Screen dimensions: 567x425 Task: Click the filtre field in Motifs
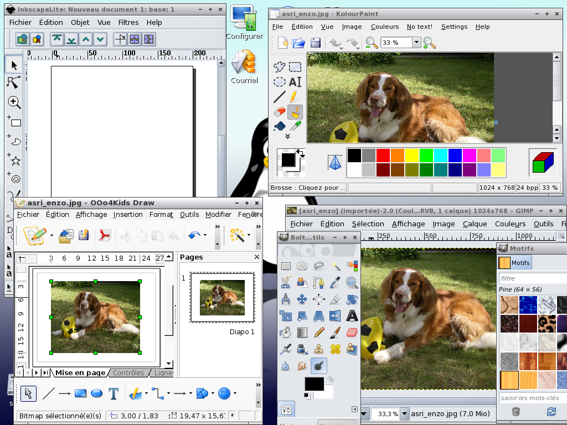533,278
